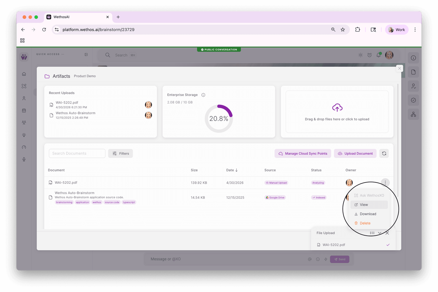The image size is (438, 292).
Task: Click the storage usage progress ring
Action: [x=219, y=119]
